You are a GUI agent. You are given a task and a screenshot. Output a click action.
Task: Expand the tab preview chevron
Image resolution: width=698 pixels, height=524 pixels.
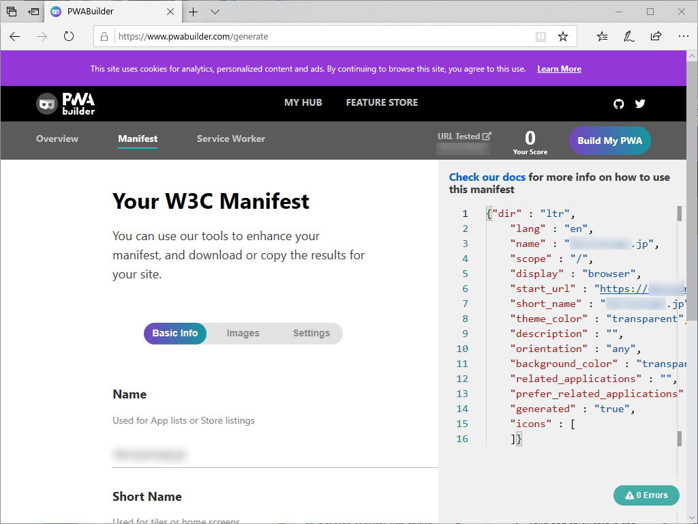pyautogui.click(x=215, y=12)
